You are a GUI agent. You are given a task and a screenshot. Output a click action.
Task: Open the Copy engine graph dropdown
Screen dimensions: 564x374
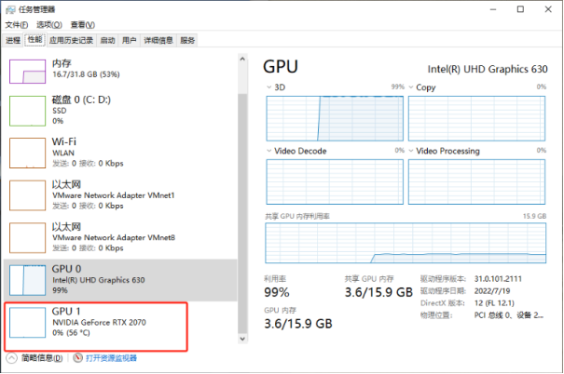click(x=410, y=87)
